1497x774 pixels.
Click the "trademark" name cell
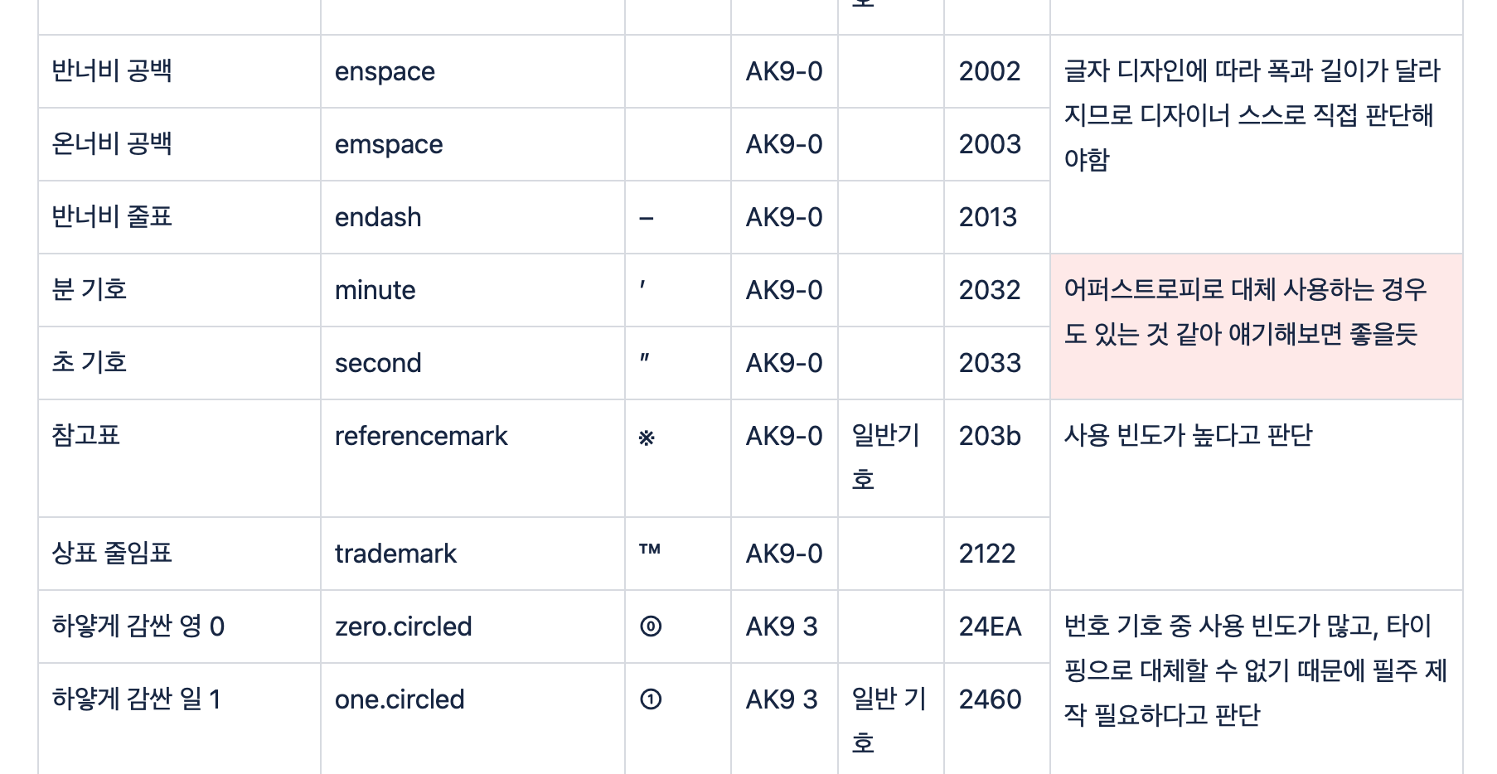coord(395,554)
